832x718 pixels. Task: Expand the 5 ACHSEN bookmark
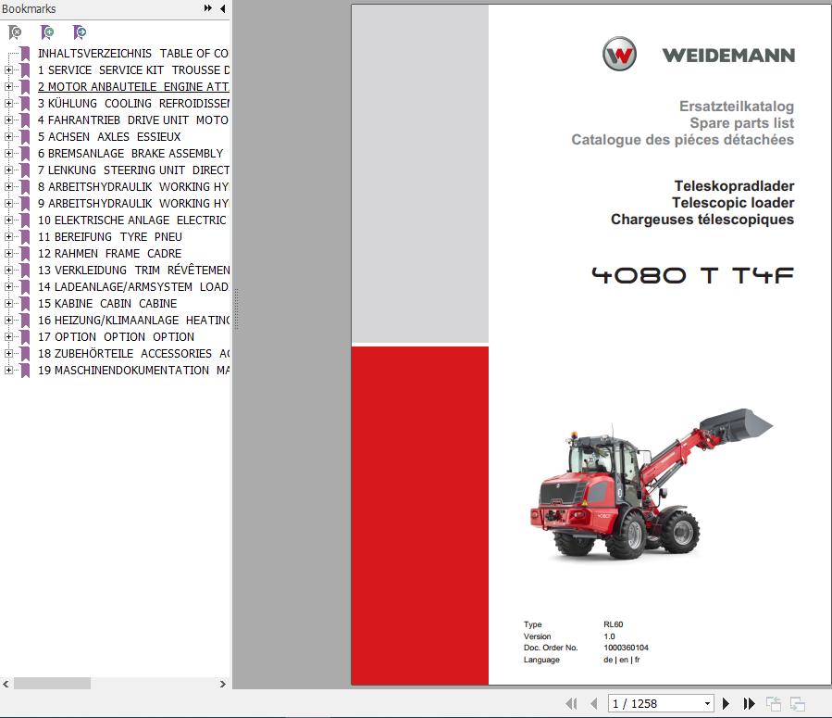pos(8,136)
